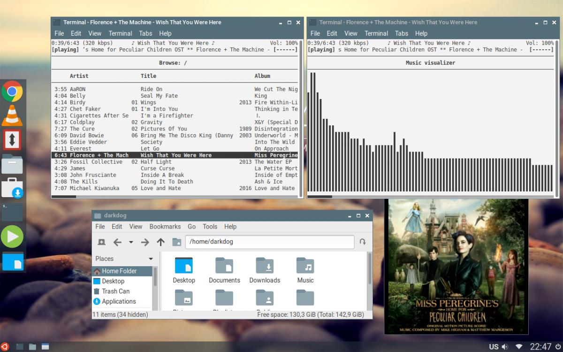Click the 22:47 clock in the panel
The width and height of the screenshot is (563, 352).
[541, 347]
